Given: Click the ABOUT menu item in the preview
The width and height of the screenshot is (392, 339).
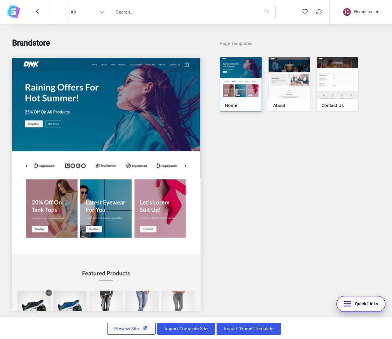Looking at the screenshot, I should [x=162, y=65].
